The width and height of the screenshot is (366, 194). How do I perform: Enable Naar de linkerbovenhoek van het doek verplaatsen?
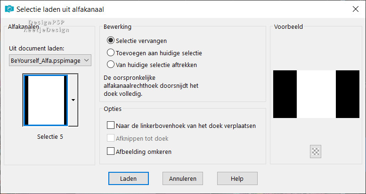pos(111,126)
